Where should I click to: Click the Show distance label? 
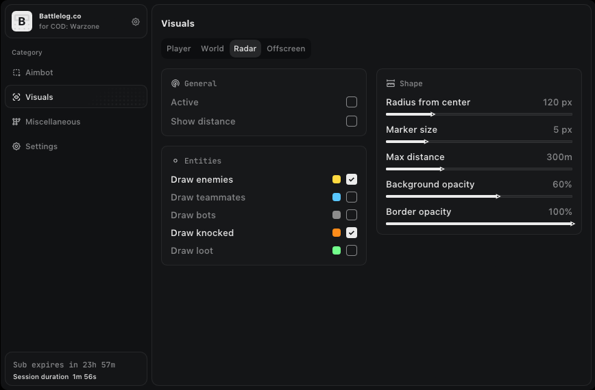[x=203, y=121]
